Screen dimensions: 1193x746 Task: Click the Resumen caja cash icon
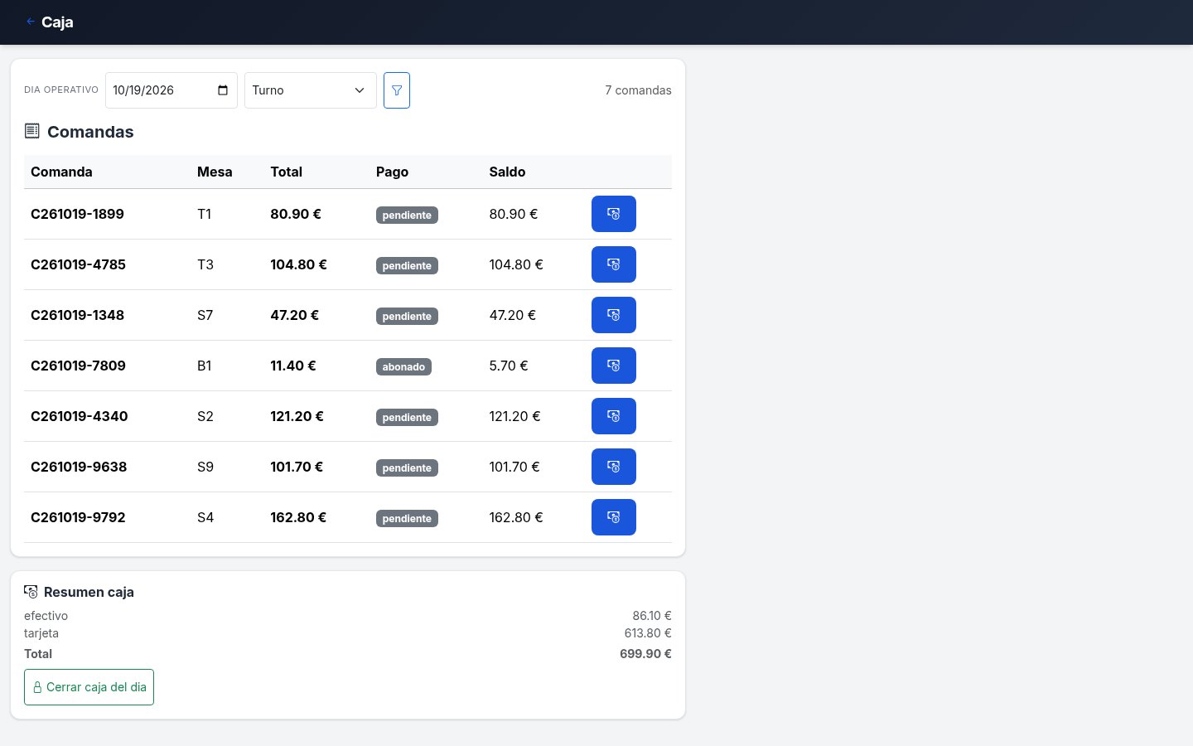(31, 592)
